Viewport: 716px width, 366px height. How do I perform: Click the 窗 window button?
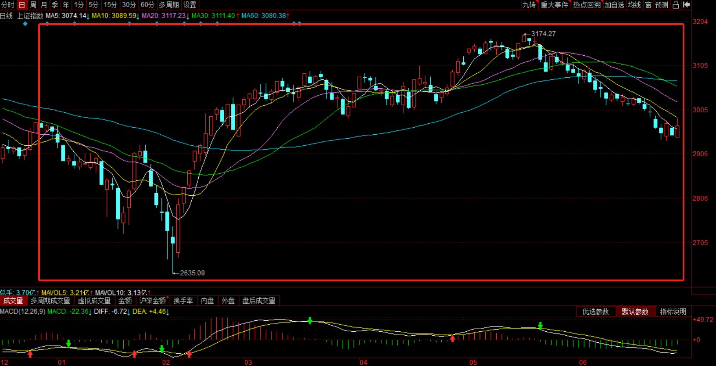(648, 5)
